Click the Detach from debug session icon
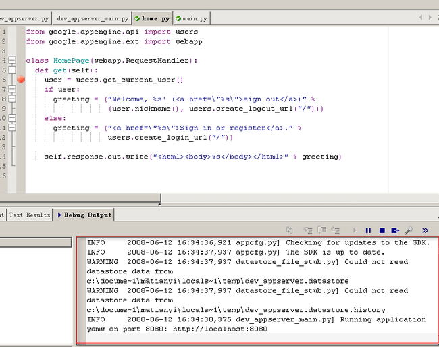The image size is (439, 347). tap(395, 230)
